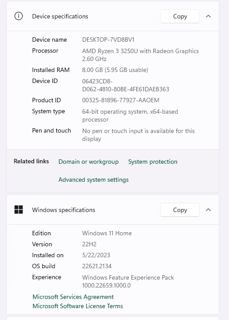Click the Windows specifications header title

(x=64, y=210)
